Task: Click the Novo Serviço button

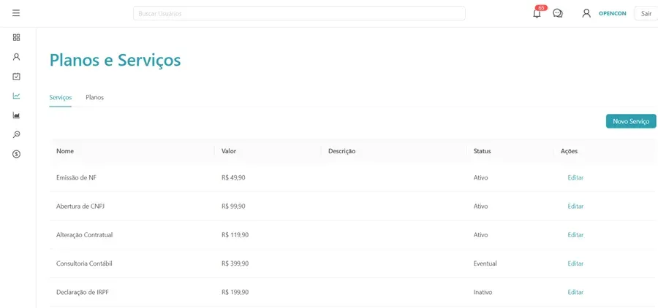Action: tap(631, 122)
